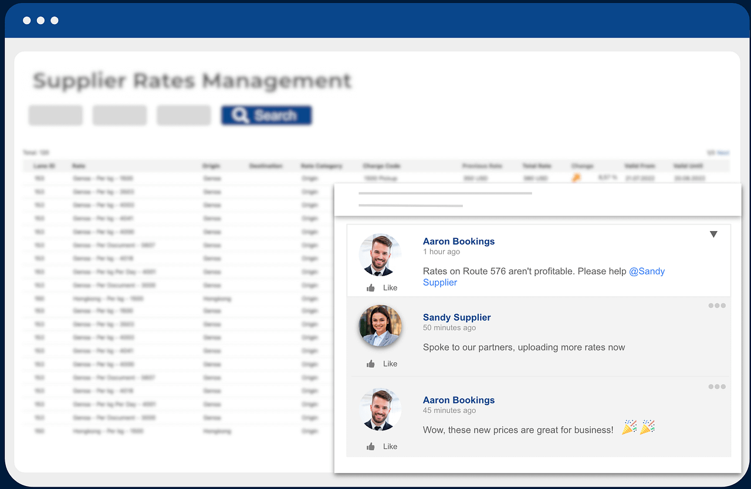751x489 pixels.
Task: Click the Next pagination link above the table
Action: (x=723, y=152)
